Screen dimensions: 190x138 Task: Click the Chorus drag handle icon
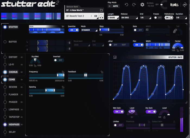point(22,72)
